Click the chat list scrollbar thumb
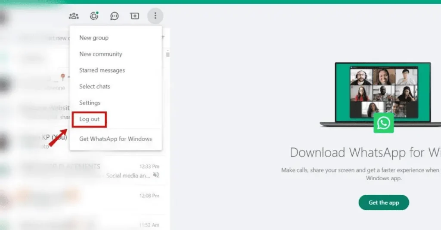 [168, 54]
